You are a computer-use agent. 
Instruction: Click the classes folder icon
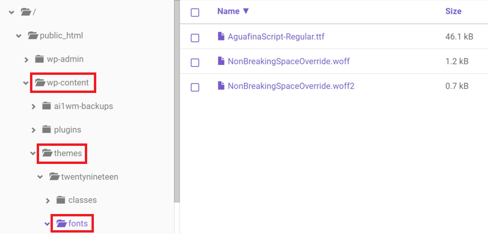pos(61,200)
